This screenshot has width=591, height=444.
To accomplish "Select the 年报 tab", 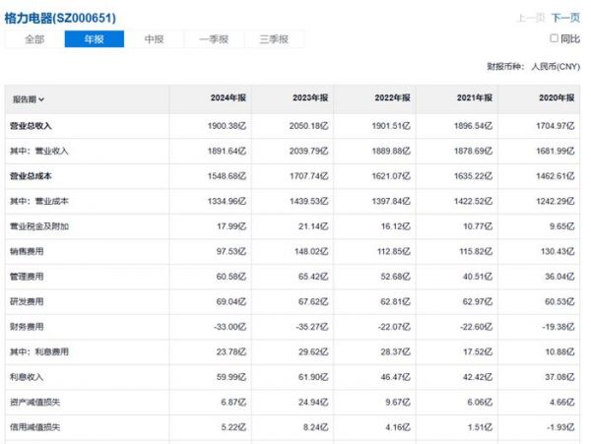I will click(x=95, y=39).
